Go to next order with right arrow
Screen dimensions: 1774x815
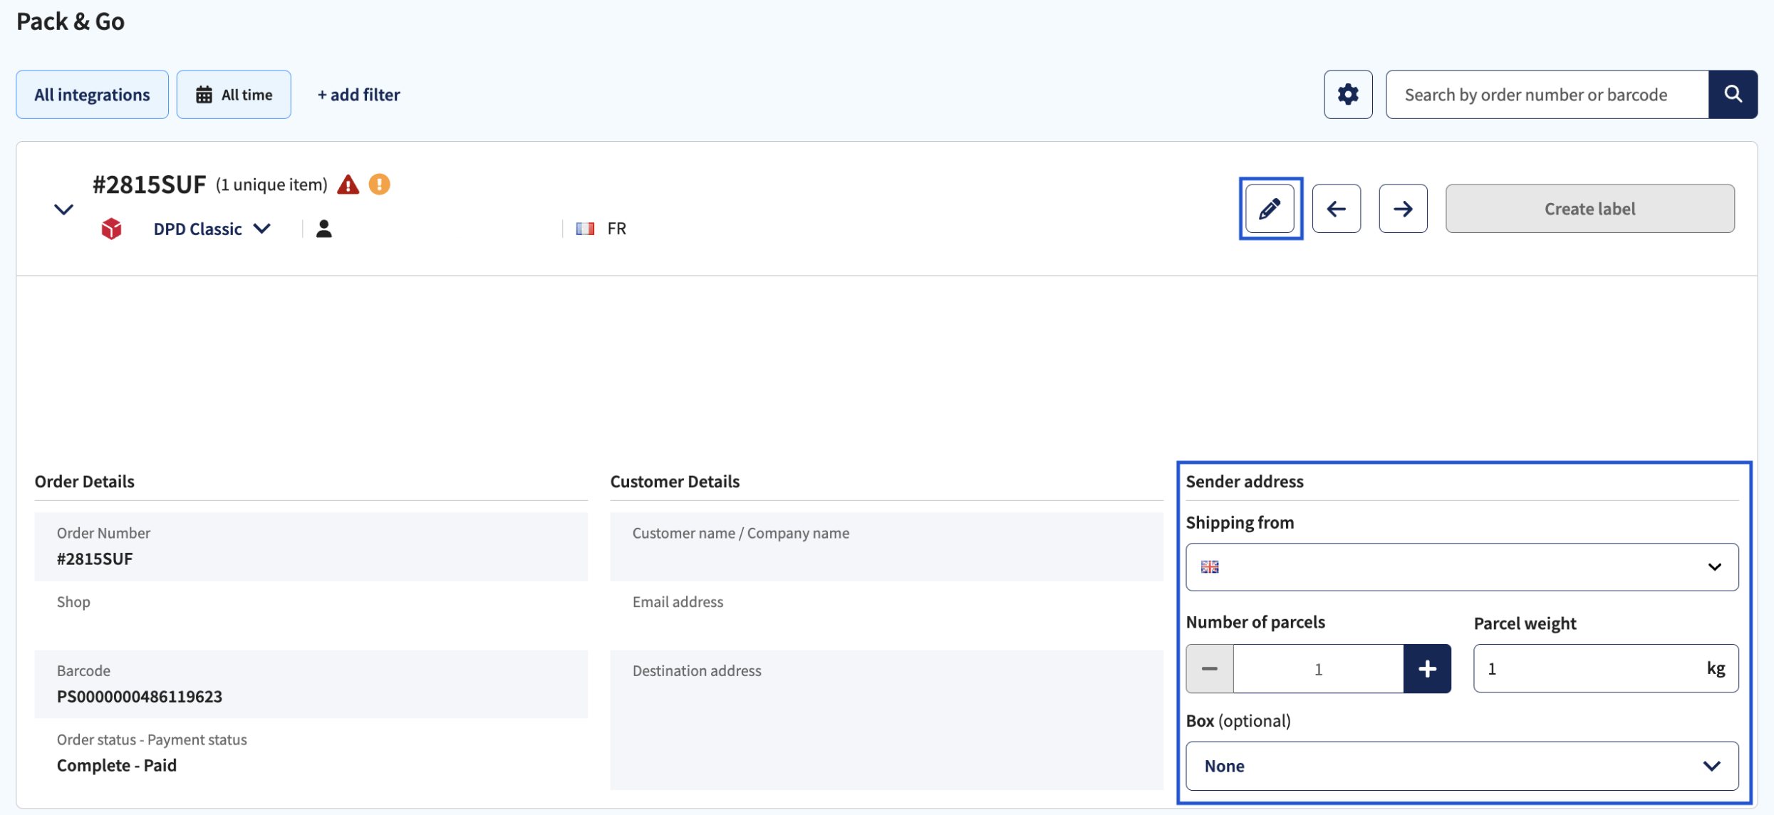point(1403,209)
